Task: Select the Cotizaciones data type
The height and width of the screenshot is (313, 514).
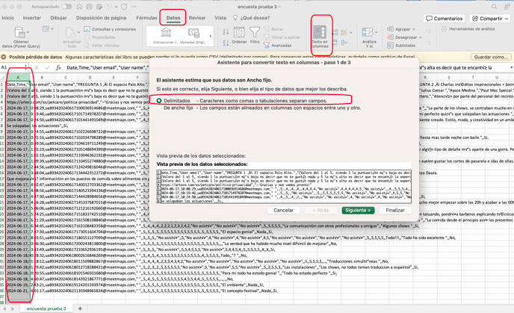Action: click(166, 36)
